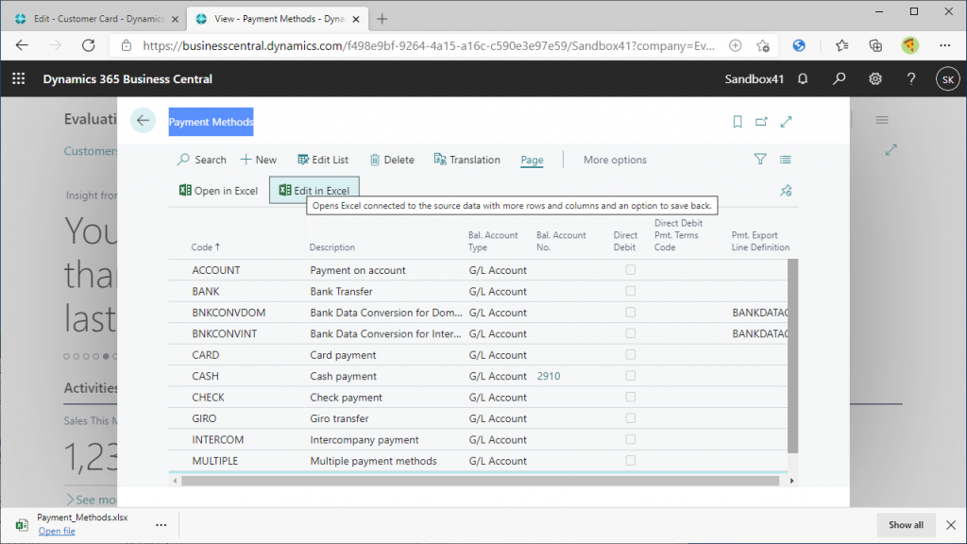Create a New payment method
The width and height of the screenshot is (967, 544).
(x=259, y=160)
